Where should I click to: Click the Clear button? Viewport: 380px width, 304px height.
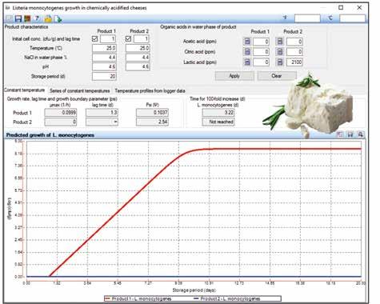pyautogui.click(x=277, y=76)
